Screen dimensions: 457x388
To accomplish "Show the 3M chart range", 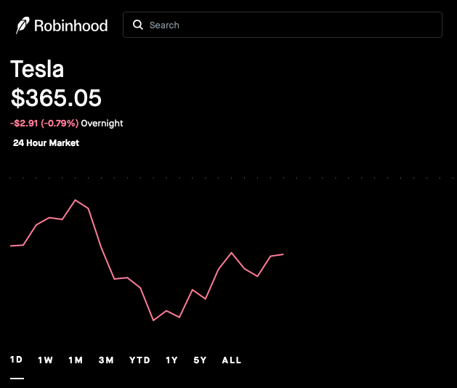I will point(106,360).
